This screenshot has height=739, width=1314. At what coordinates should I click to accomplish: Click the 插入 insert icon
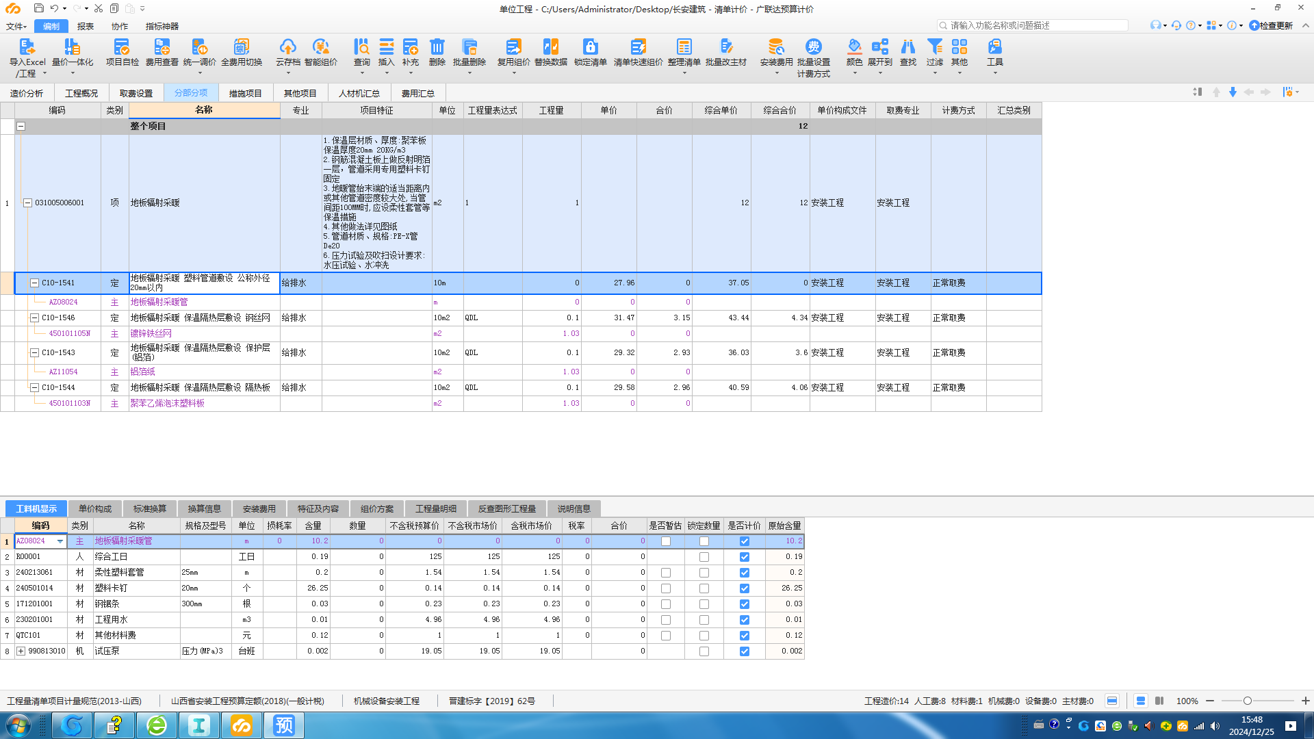point(386,47)
